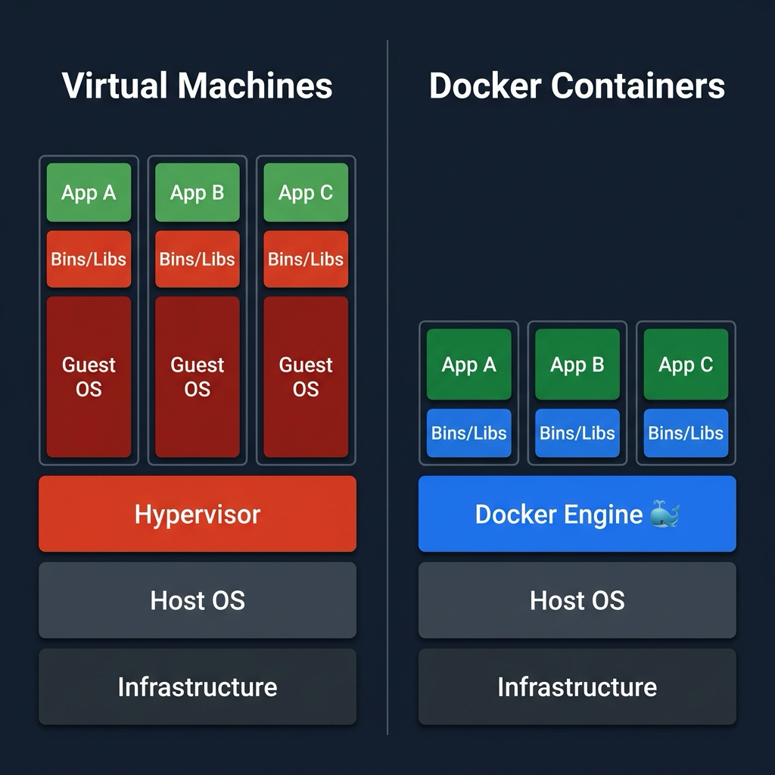Click the App C block under Docker Containers
Image resolution: width=775 pixels, height=775 pixels.
[x=686, y=364]
